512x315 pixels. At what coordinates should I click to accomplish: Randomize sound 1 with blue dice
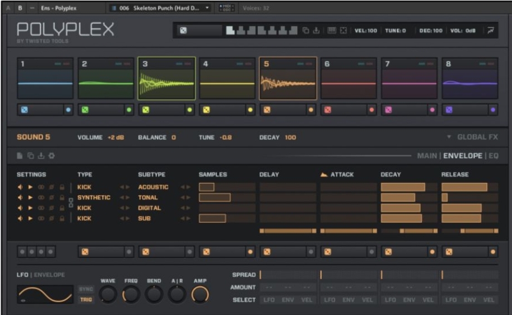pos(24,110)
